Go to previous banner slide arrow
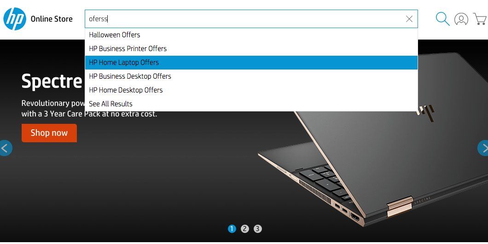The height and width of the screenshot is (244, 488). 5,148
